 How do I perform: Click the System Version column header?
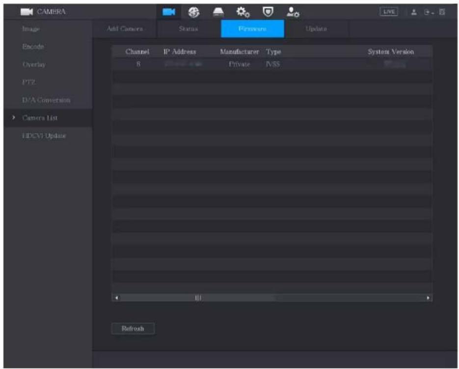click(391, 52)
